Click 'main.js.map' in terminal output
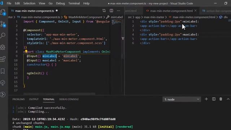Screen dimensions: 231x130 coord(60,127)
